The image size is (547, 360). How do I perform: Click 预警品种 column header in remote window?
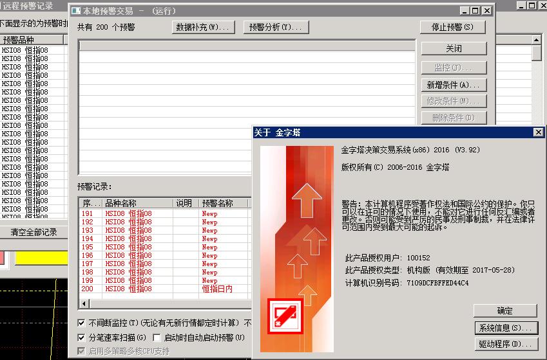click(32, 40)
